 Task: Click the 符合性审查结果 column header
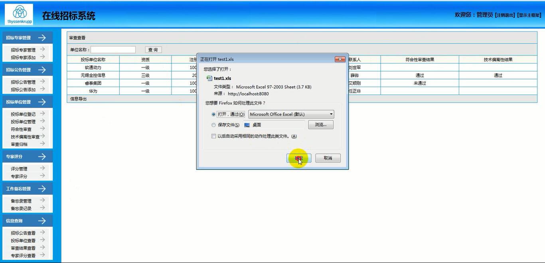pyautogui.click(x=420, y=59)
